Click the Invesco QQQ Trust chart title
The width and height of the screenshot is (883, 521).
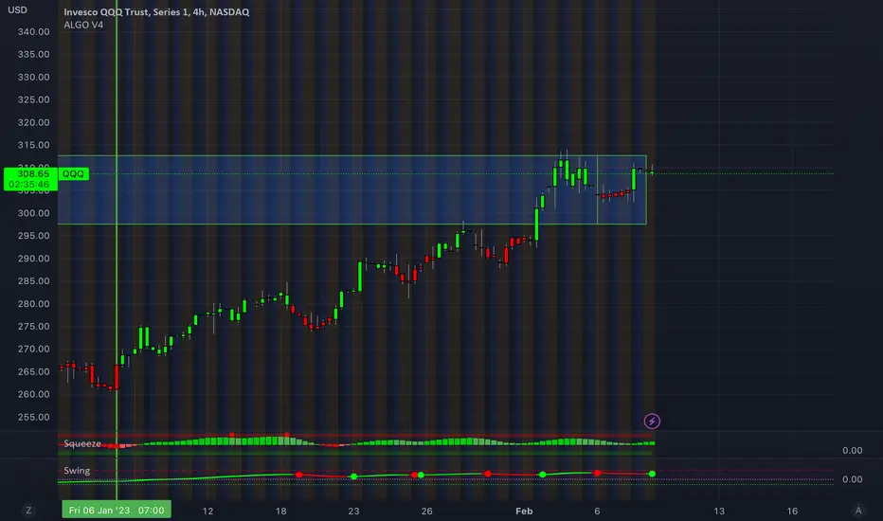156,11
